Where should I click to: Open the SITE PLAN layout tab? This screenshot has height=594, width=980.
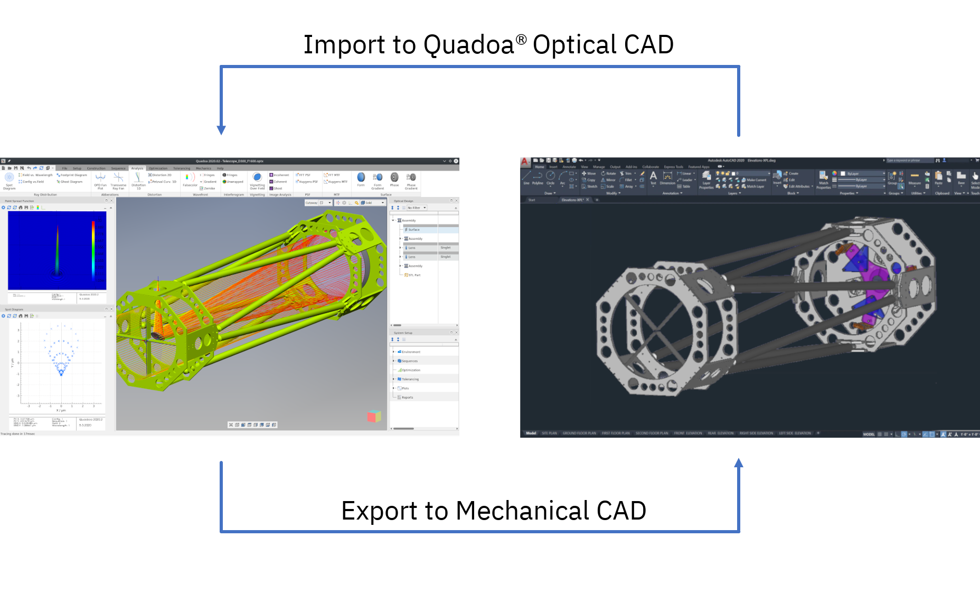point(549,433)
